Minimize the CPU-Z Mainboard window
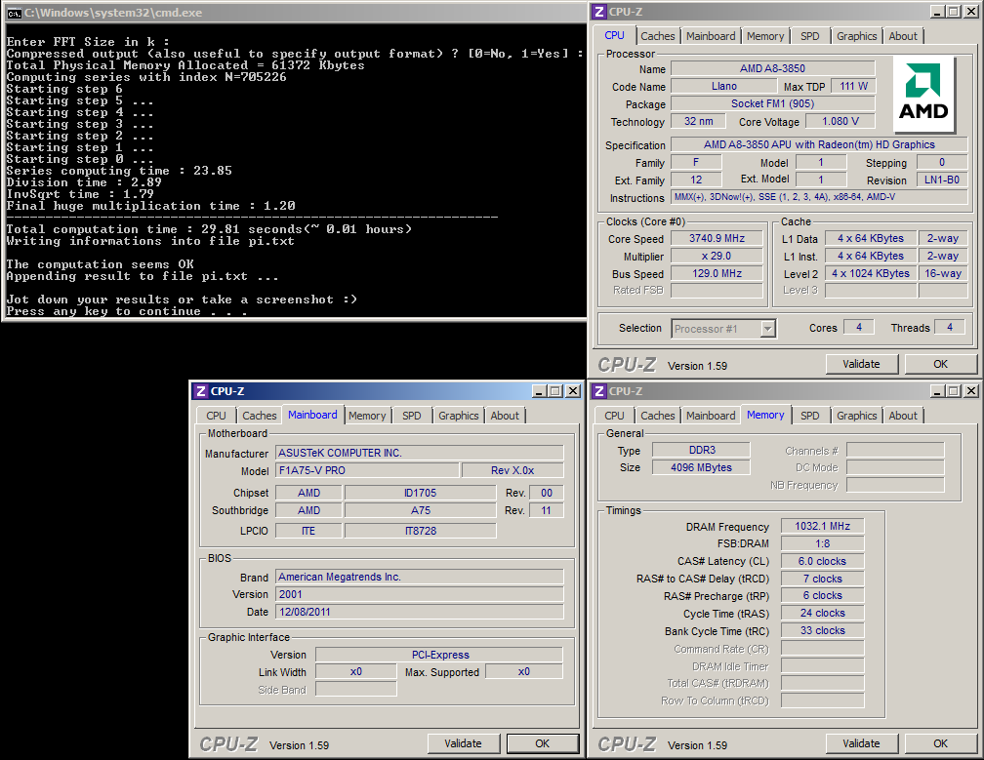This screenshot has width=984, height=760. pos(539,391)
